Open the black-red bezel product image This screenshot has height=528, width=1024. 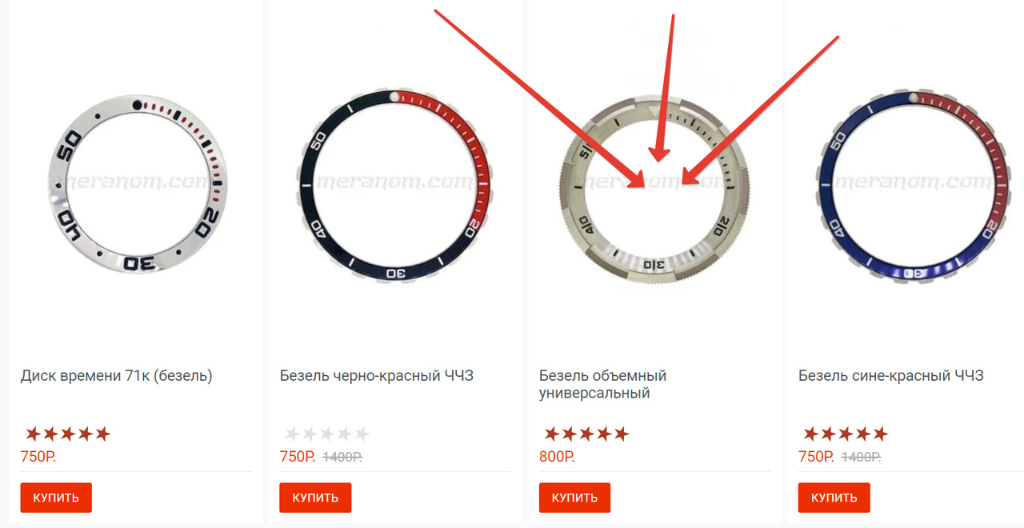[398, 184]
